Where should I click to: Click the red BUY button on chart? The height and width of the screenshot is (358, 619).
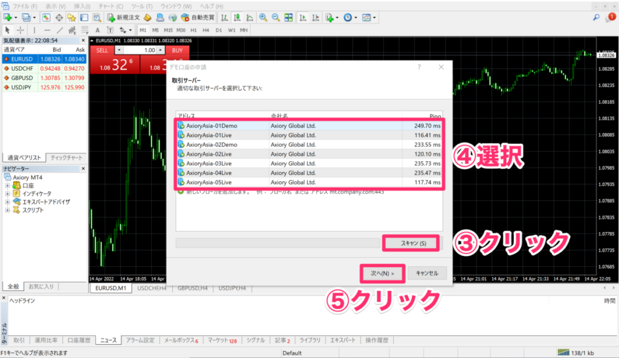(177, 51)
